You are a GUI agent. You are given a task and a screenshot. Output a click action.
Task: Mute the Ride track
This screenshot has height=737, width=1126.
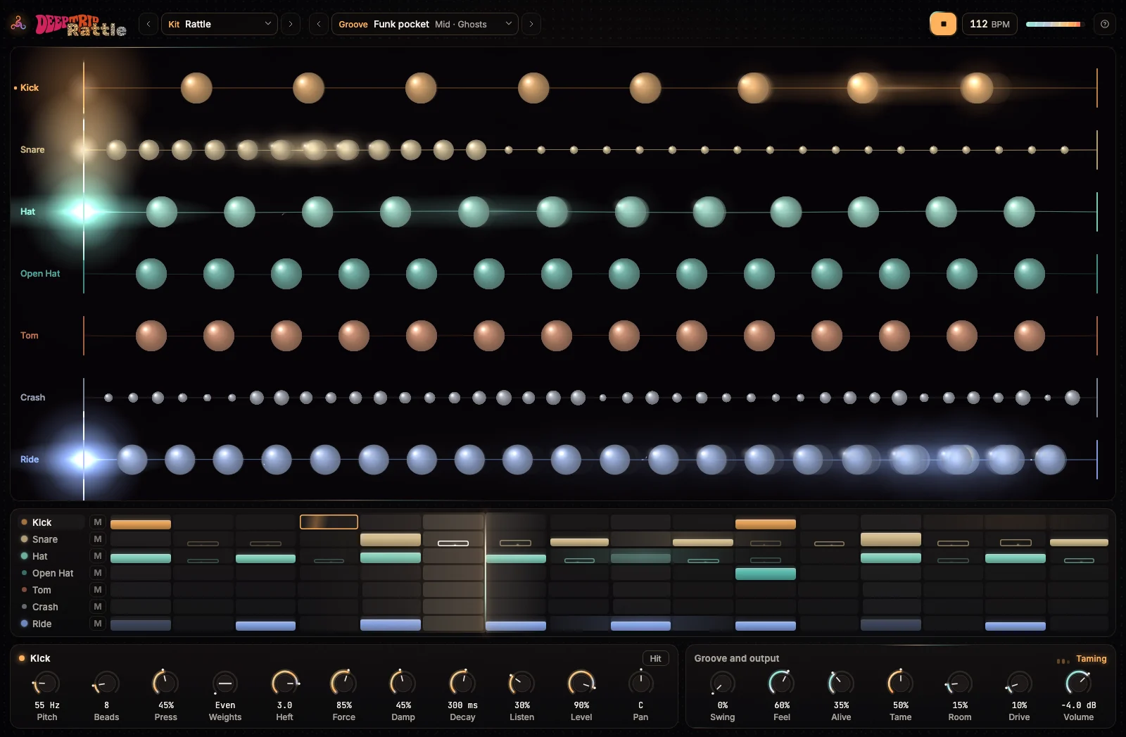tap(98, 624)
